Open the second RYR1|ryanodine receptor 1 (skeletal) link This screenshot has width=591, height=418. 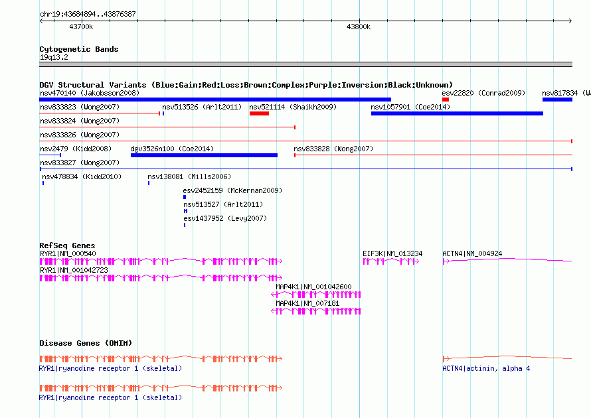tap(110, 397)
